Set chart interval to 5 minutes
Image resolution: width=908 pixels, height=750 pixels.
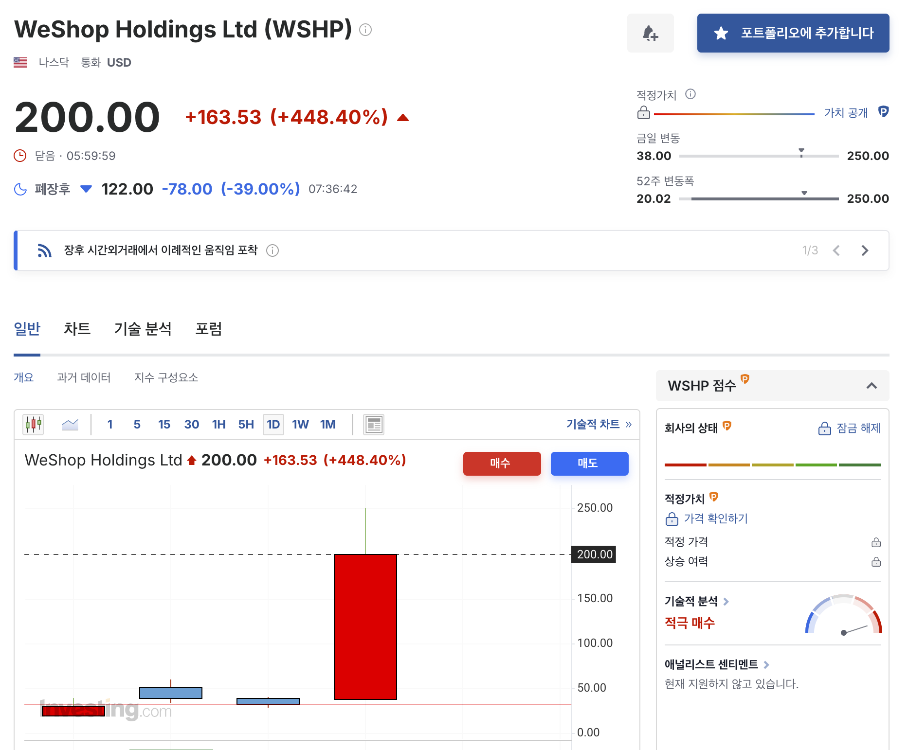137,425
